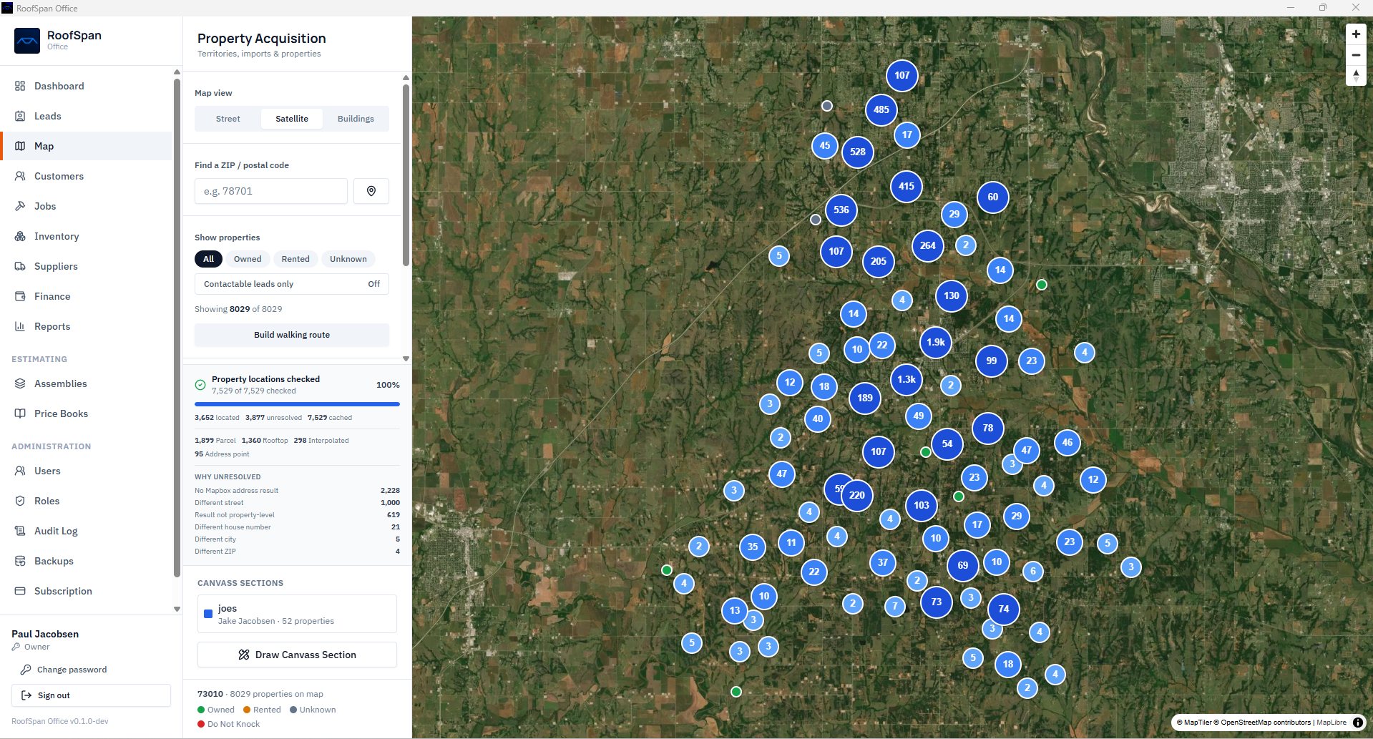Open the map attribution info icon

(x=1358, y=723)
